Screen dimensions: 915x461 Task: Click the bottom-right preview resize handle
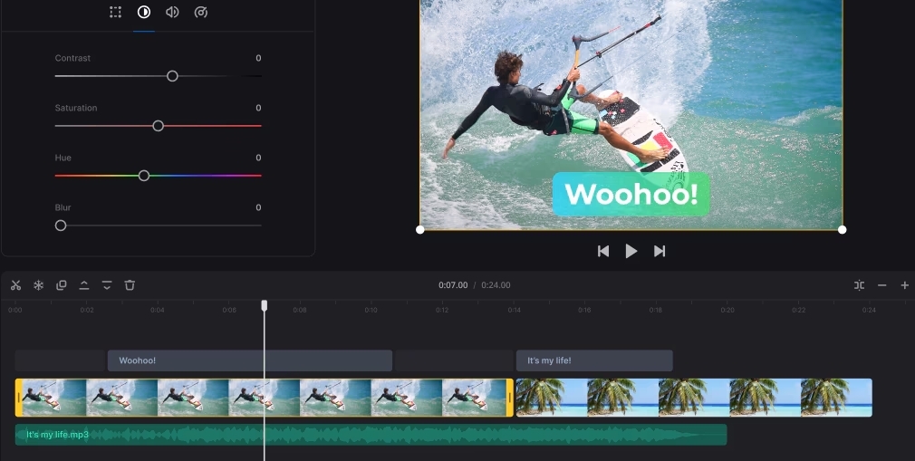pos(842,230)
